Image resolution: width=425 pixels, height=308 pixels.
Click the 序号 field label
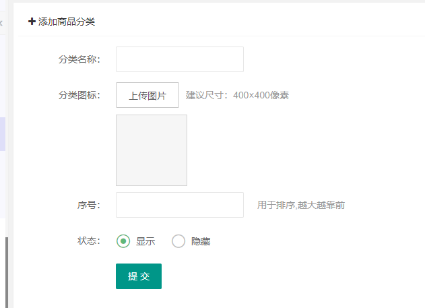(x=88, y=205)
